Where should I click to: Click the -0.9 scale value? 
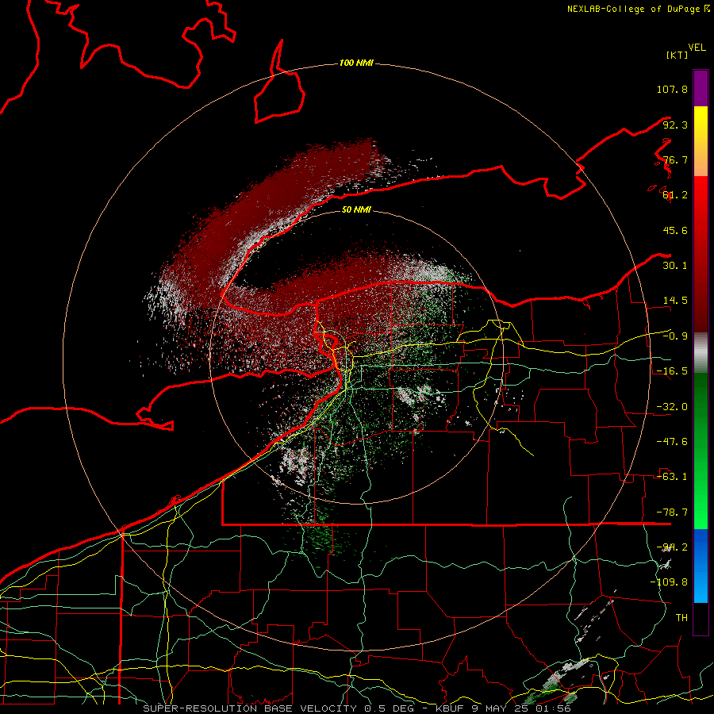[675, 336]
